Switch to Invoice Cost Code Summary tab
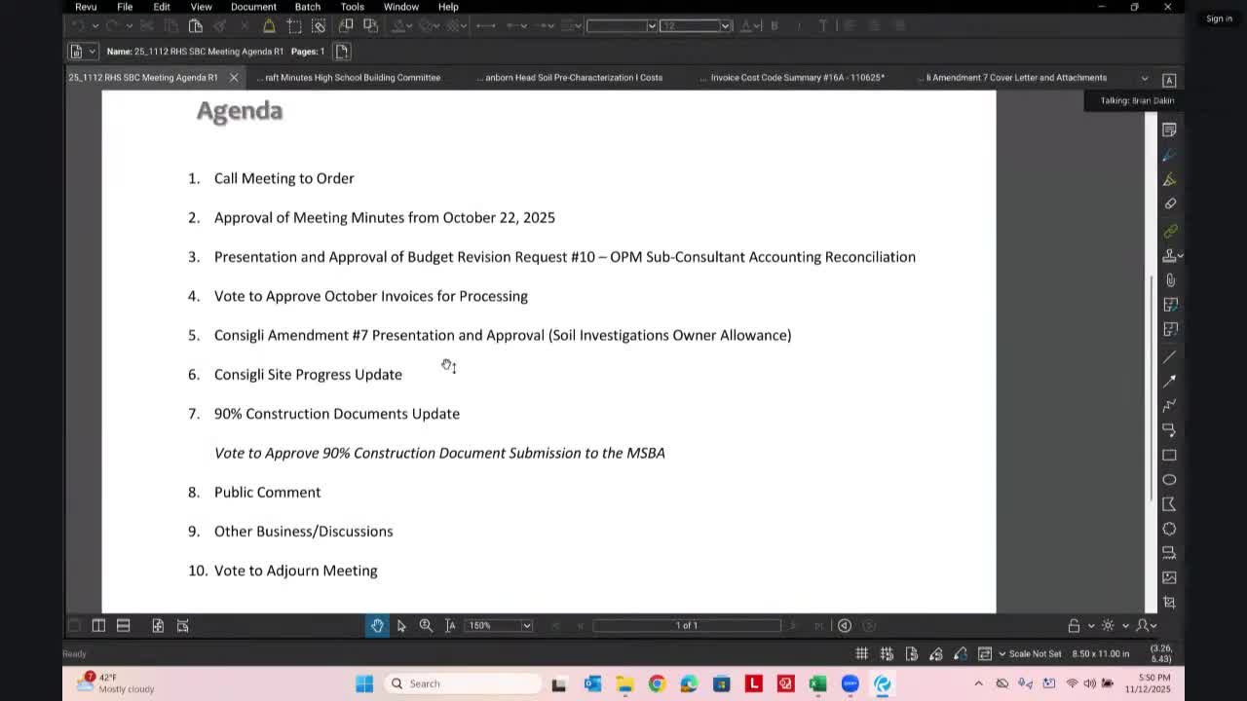The height and width of the screenshot is (701, 1247). point(797,78)
